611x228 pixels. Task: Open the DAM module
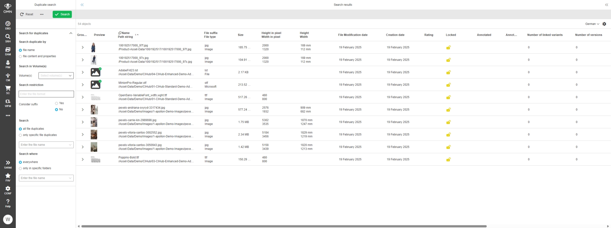[x=8, y=51]
